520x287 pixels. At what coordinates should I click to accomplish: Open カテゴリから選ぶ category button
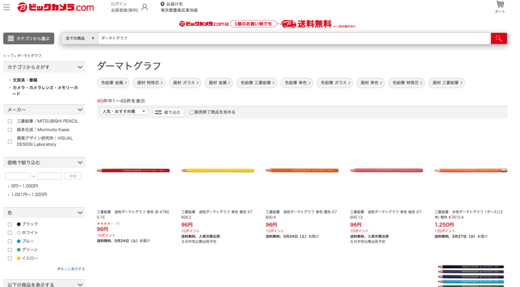29,39
